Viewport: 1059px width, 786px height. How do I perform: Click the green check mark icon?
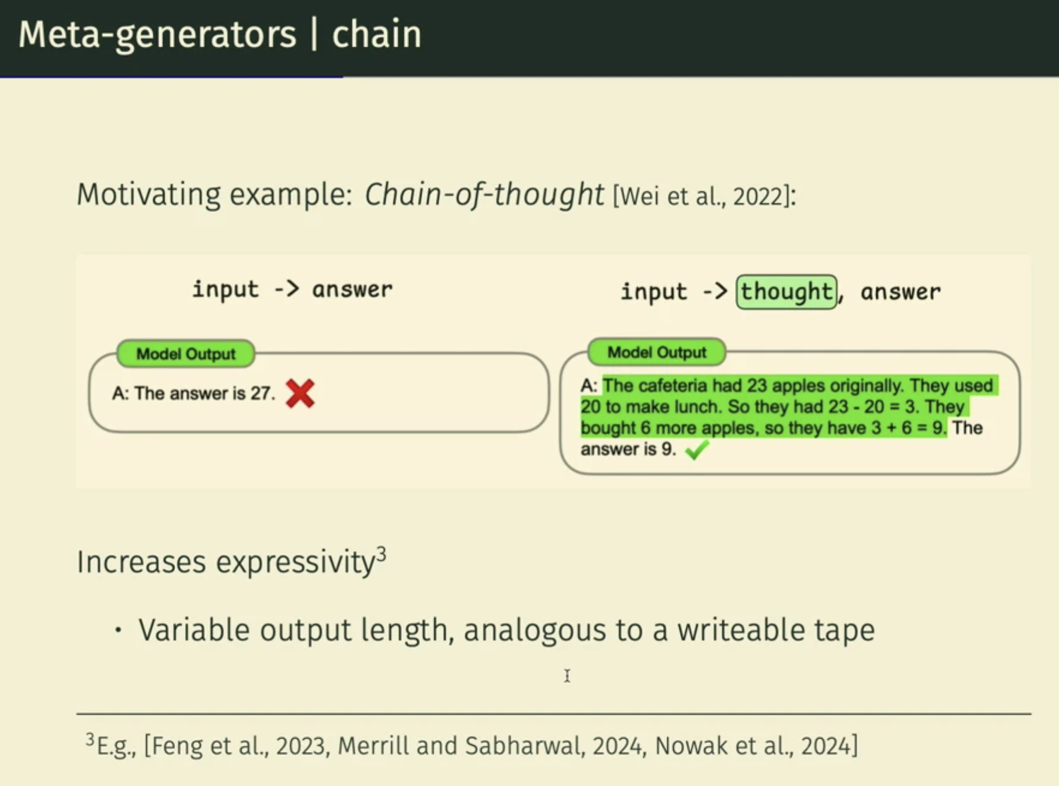pyautogui.click(x=697, y=449)
